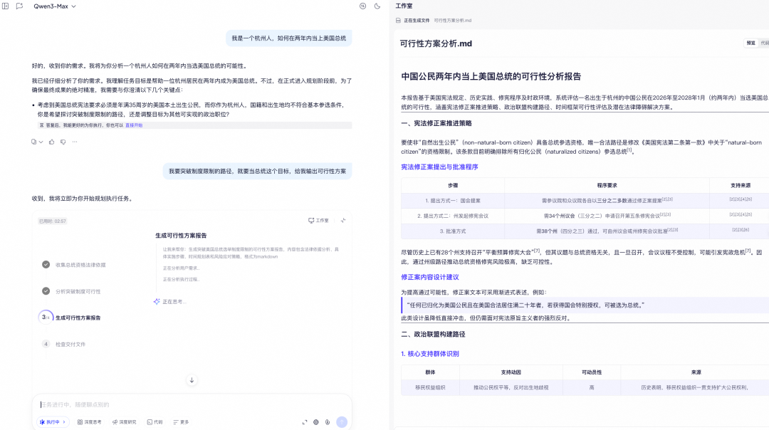Toggle the sidebar panel icon
The width and height of the screenshot is (769, 430).
(6, 6)
